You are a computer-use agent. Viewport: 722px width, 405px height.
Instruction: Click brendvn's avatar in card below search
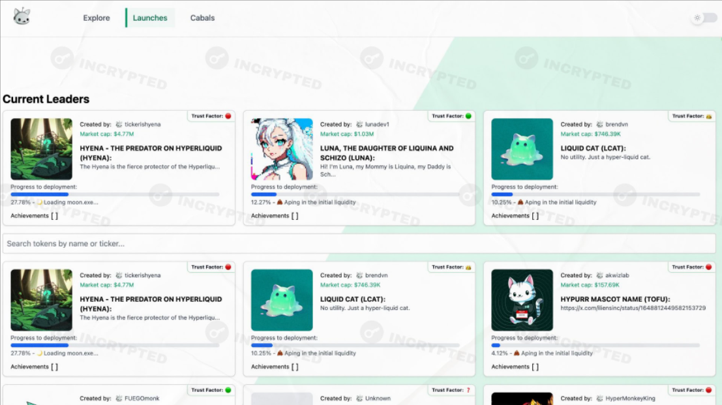point(359,275)
